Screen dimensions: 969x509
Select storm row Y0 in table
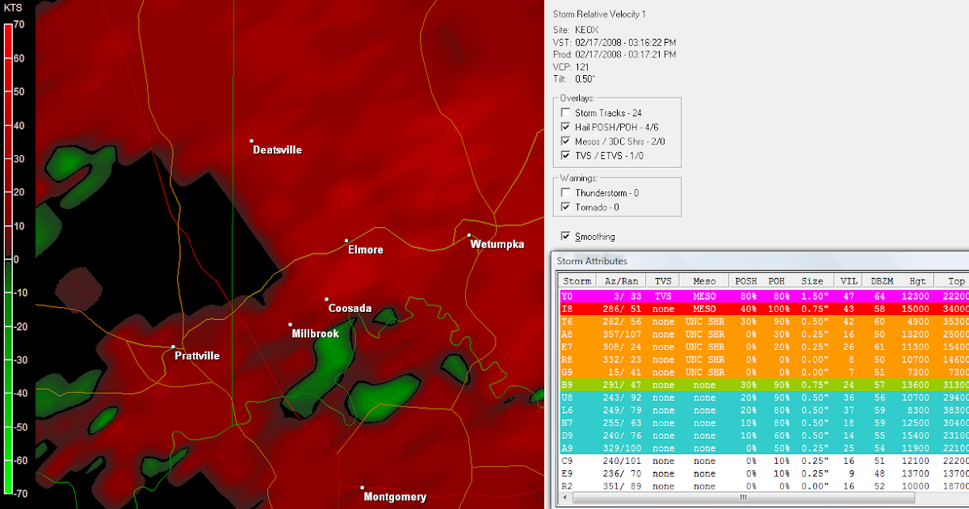764,297
